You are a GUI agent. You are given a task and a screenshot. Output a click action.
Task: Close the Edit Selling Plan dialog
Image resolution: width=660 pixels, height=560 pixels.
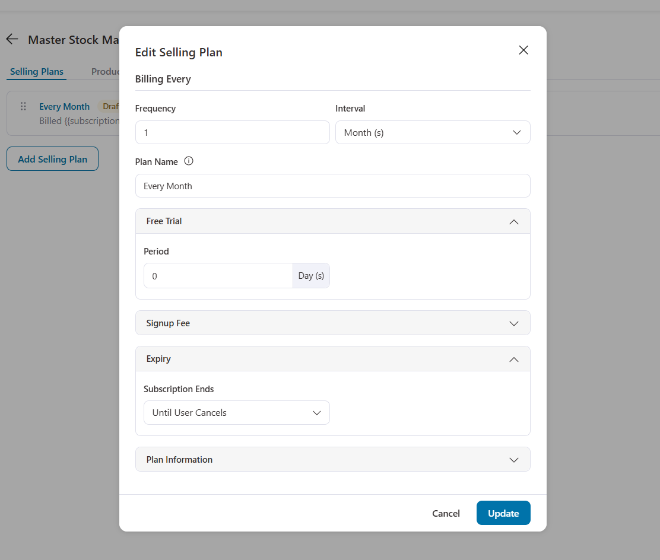[x=523, y=50]
